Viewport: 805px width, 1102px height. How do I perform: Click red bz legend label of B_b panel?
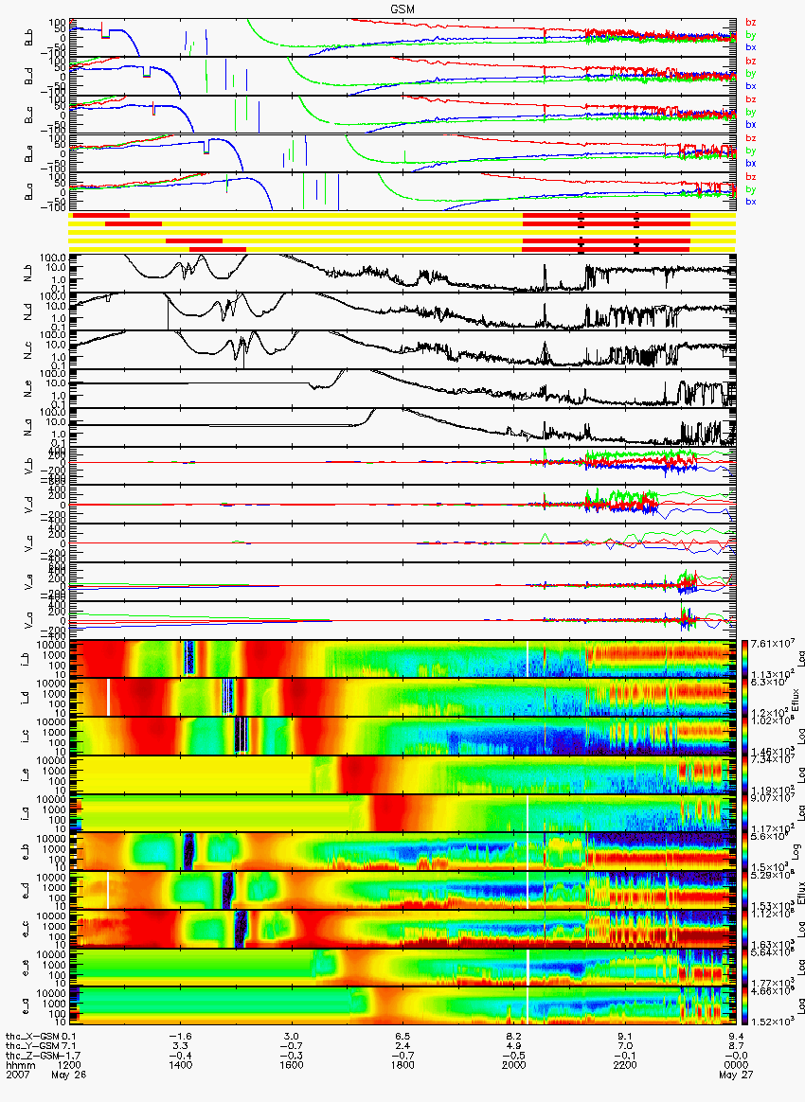[x=751, y=23]
